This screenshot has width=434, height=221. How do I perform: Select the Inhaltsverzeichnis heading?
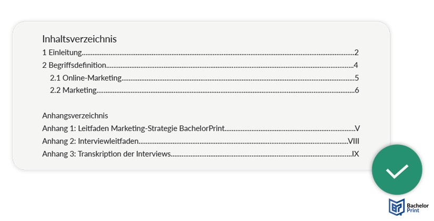[79, 39]
